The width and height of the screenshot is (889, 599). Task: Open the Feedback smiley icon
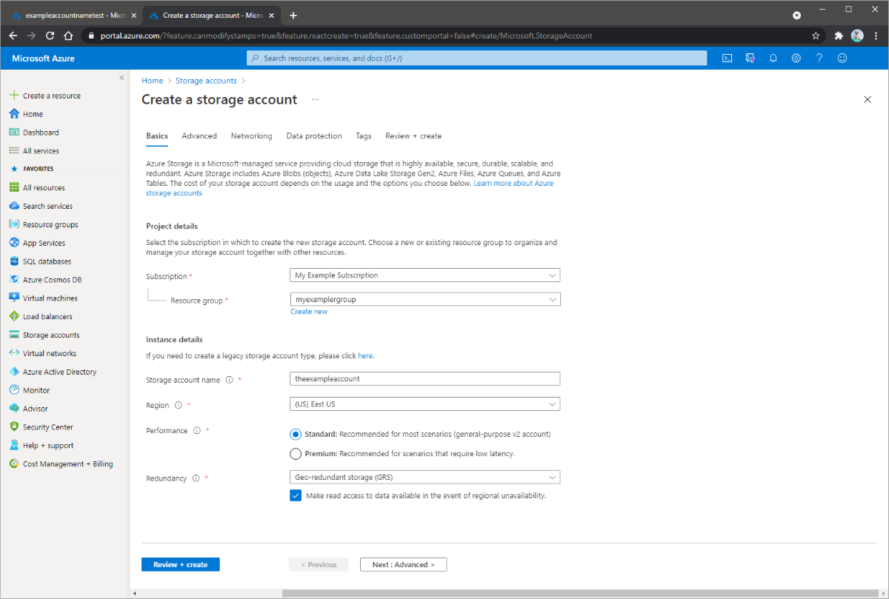(842, 58)
